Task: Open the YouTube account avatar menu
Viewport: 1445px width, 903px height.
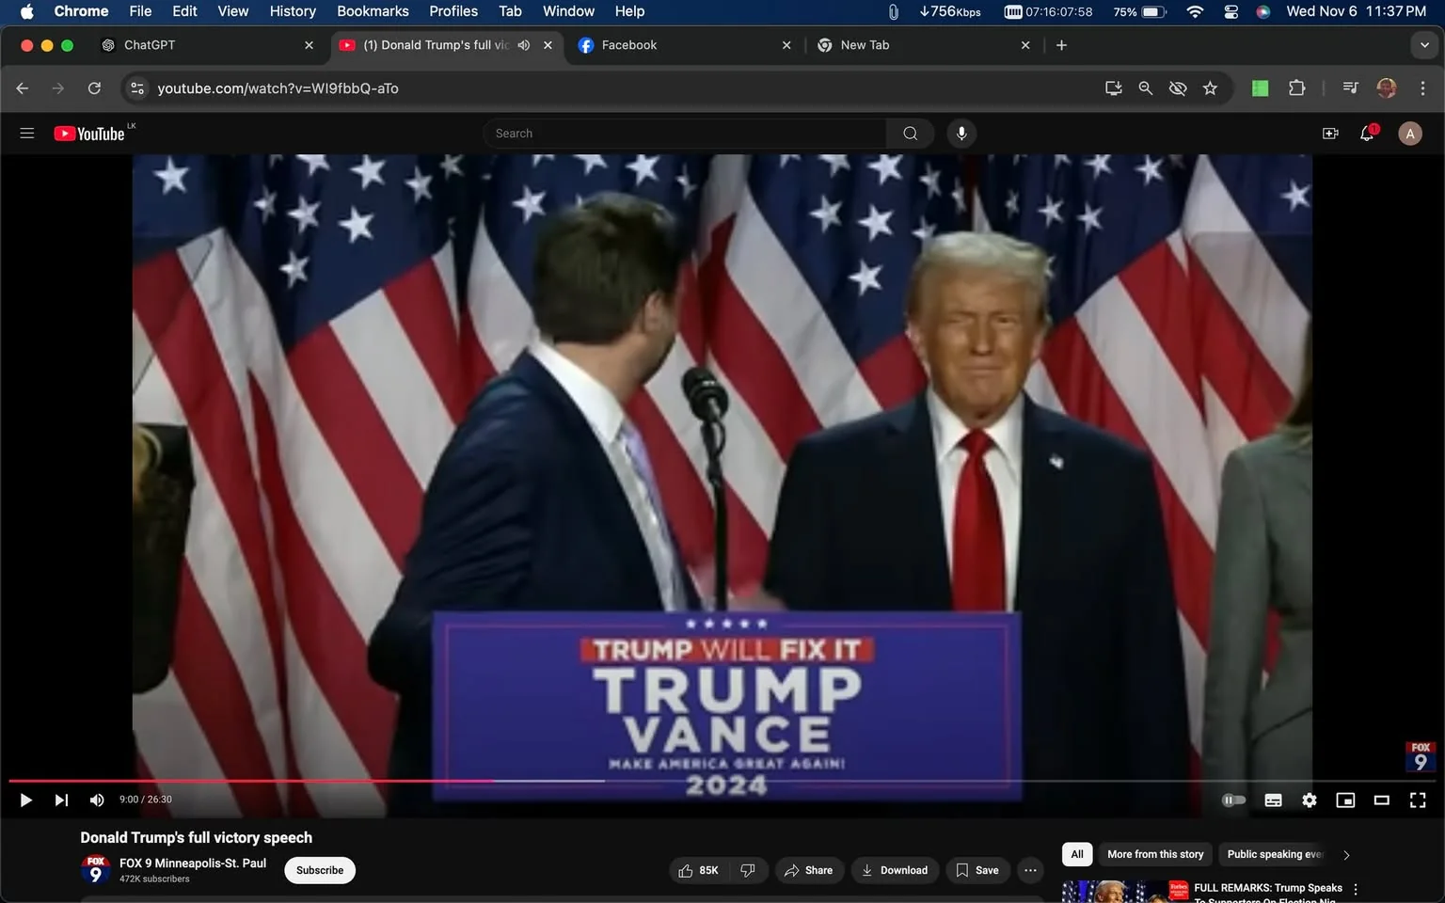Action: [1409, 134]
